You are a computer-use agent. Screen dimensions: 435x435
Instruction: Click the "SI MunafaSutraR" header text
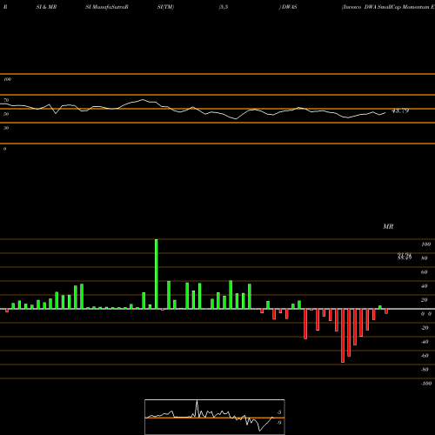[x=107, y=7]
